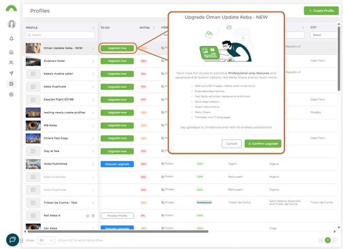The image size is (346, 249).
Task: Expand the rows-per-page 50 dropdown
Action: pyautogui.click(x=46, y=240)
